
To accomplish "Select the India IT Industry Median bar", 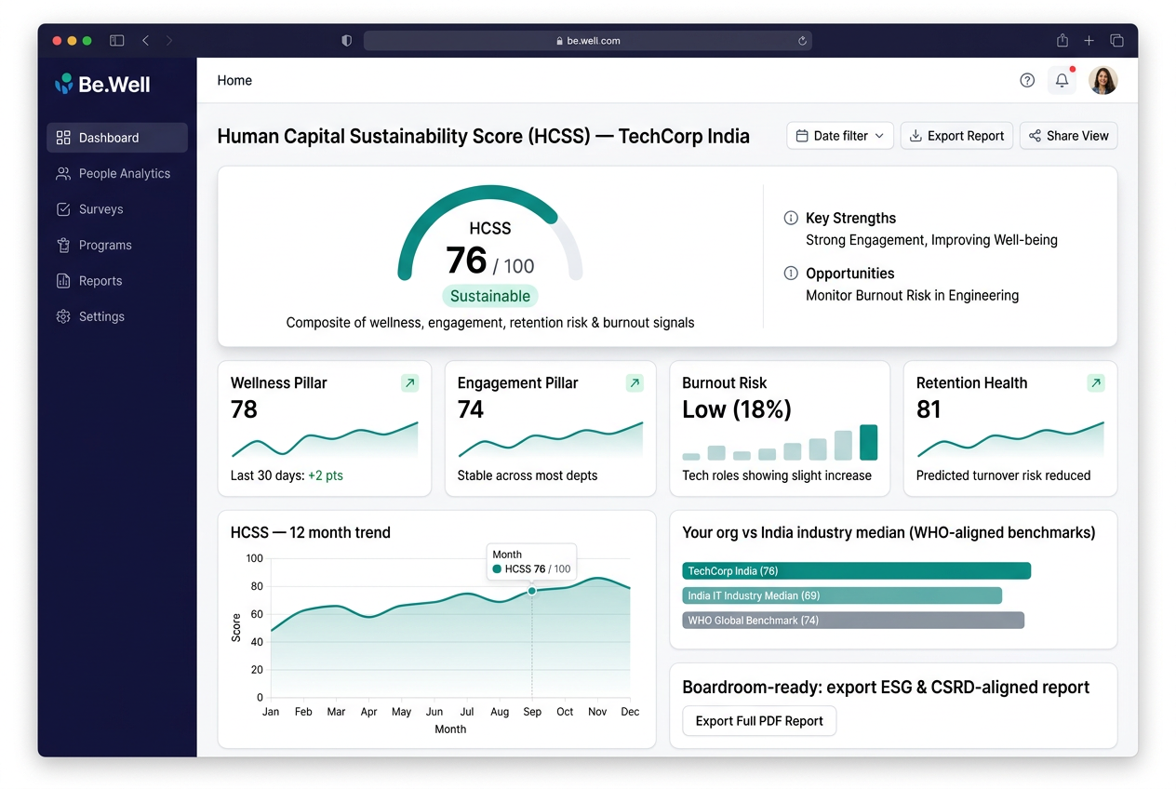I will point(842,595).
